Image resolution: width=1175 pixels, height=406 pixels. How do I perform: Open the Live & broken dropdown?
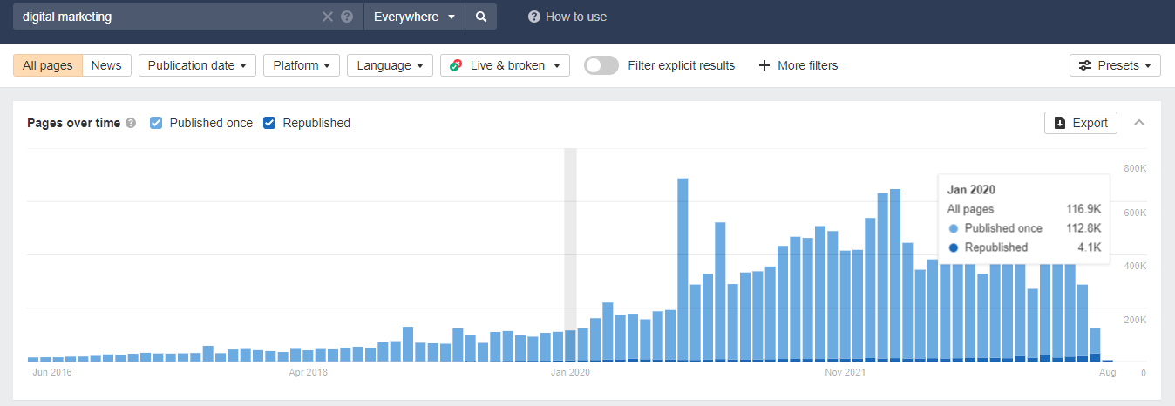pyautogui.click(x=505, y=65)
